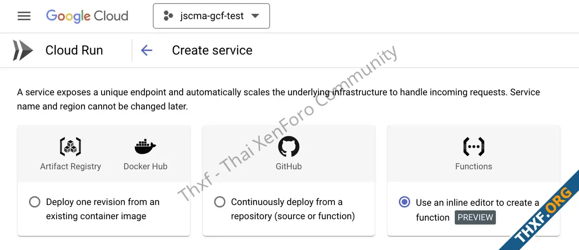Click the GitHub octocat icon
The image size is (579, 250).
click(x=289, y=146)
